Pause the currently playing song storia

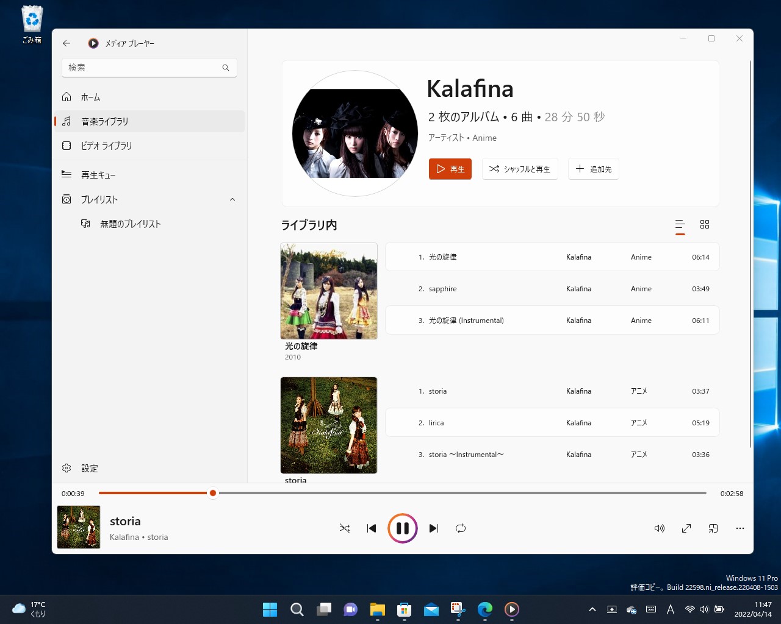402,528
